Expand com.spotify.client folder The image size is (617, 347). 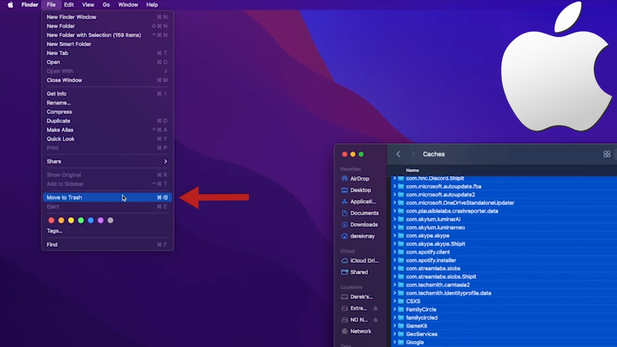394,252
